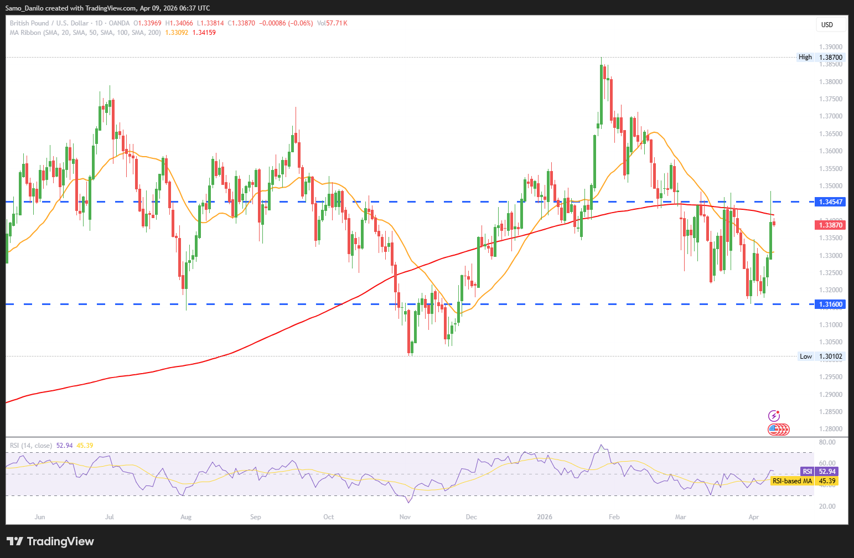Click the purple RSI 52.94 value tag
854x558 pixels.
pos(819,472)
